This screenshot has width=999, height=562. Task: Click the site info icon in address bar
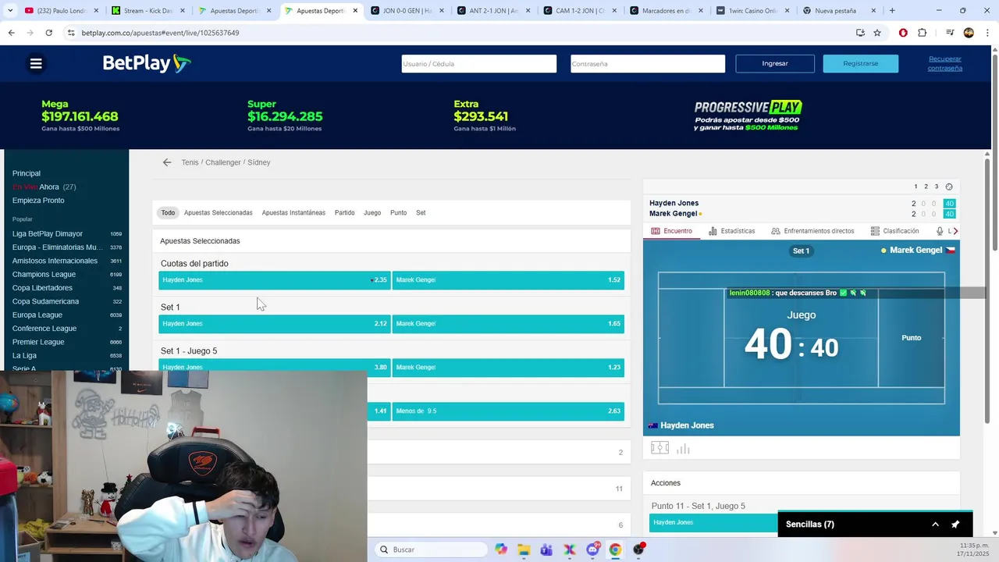tap(71, 33)
